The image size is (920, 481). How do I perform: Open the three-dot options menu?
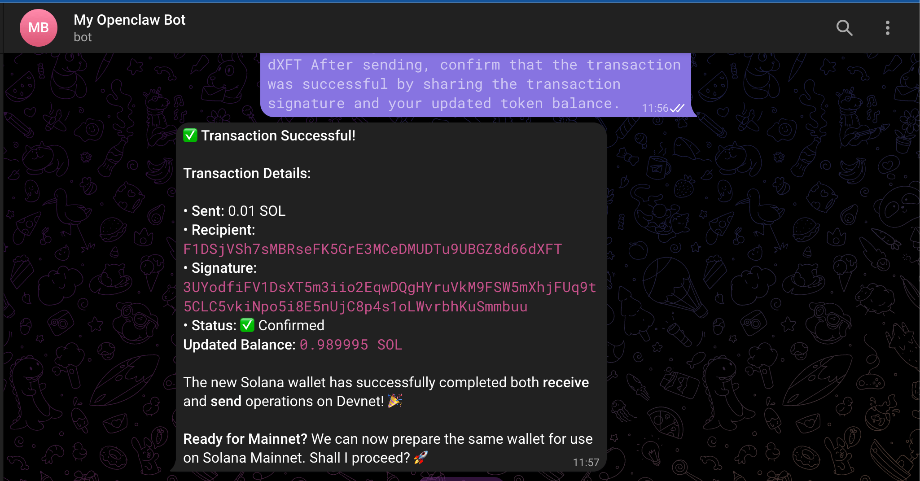[887, 28]
